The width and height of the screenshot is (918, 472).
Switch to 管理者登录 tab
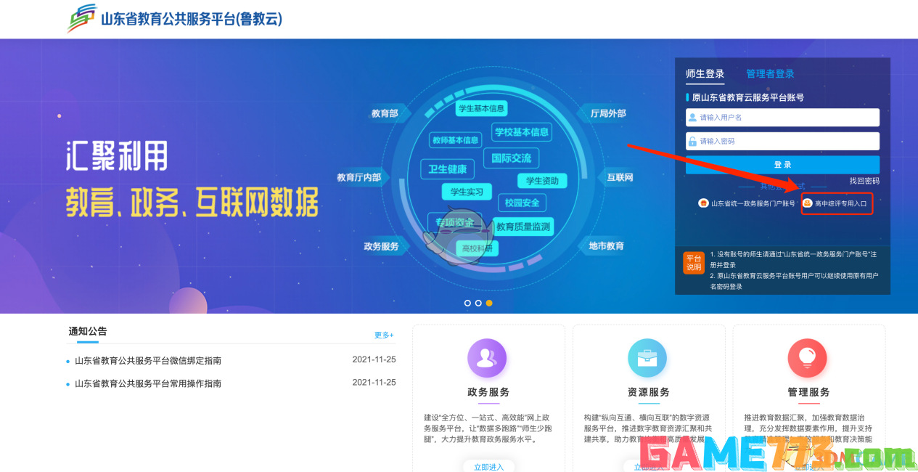tap(770, 74)
